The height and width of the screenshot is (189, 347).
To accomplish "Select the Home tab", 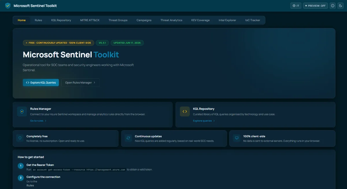I will click(22, 20).
